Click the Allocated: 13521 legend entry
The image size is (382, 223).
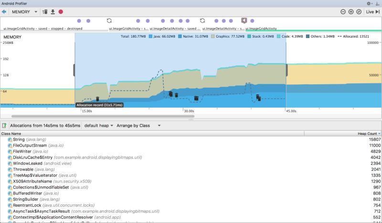353,37
